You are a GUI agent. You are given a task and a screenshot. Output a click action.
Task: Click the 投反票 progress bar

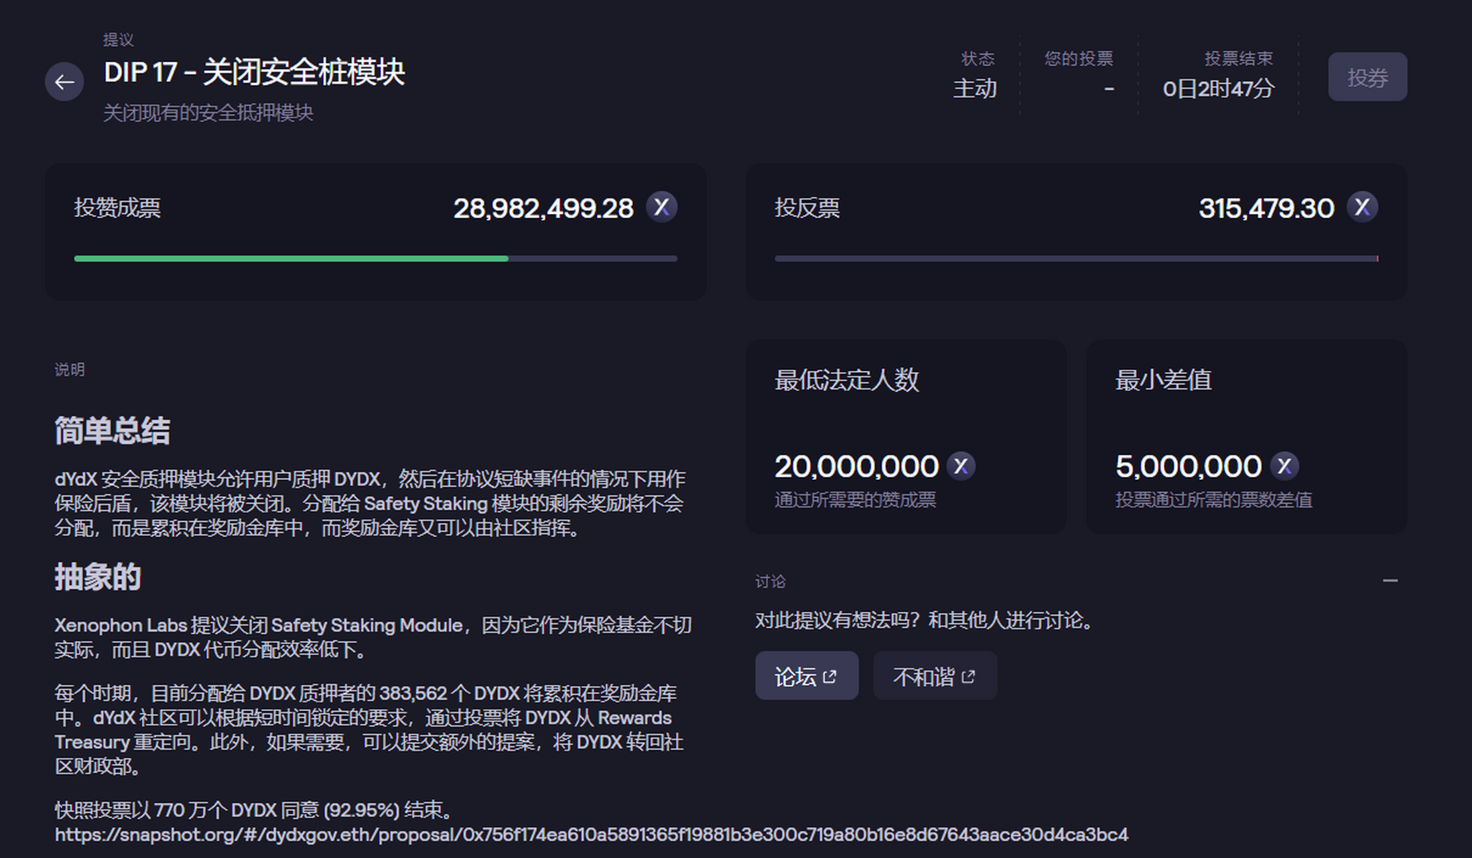(1077, 258)
